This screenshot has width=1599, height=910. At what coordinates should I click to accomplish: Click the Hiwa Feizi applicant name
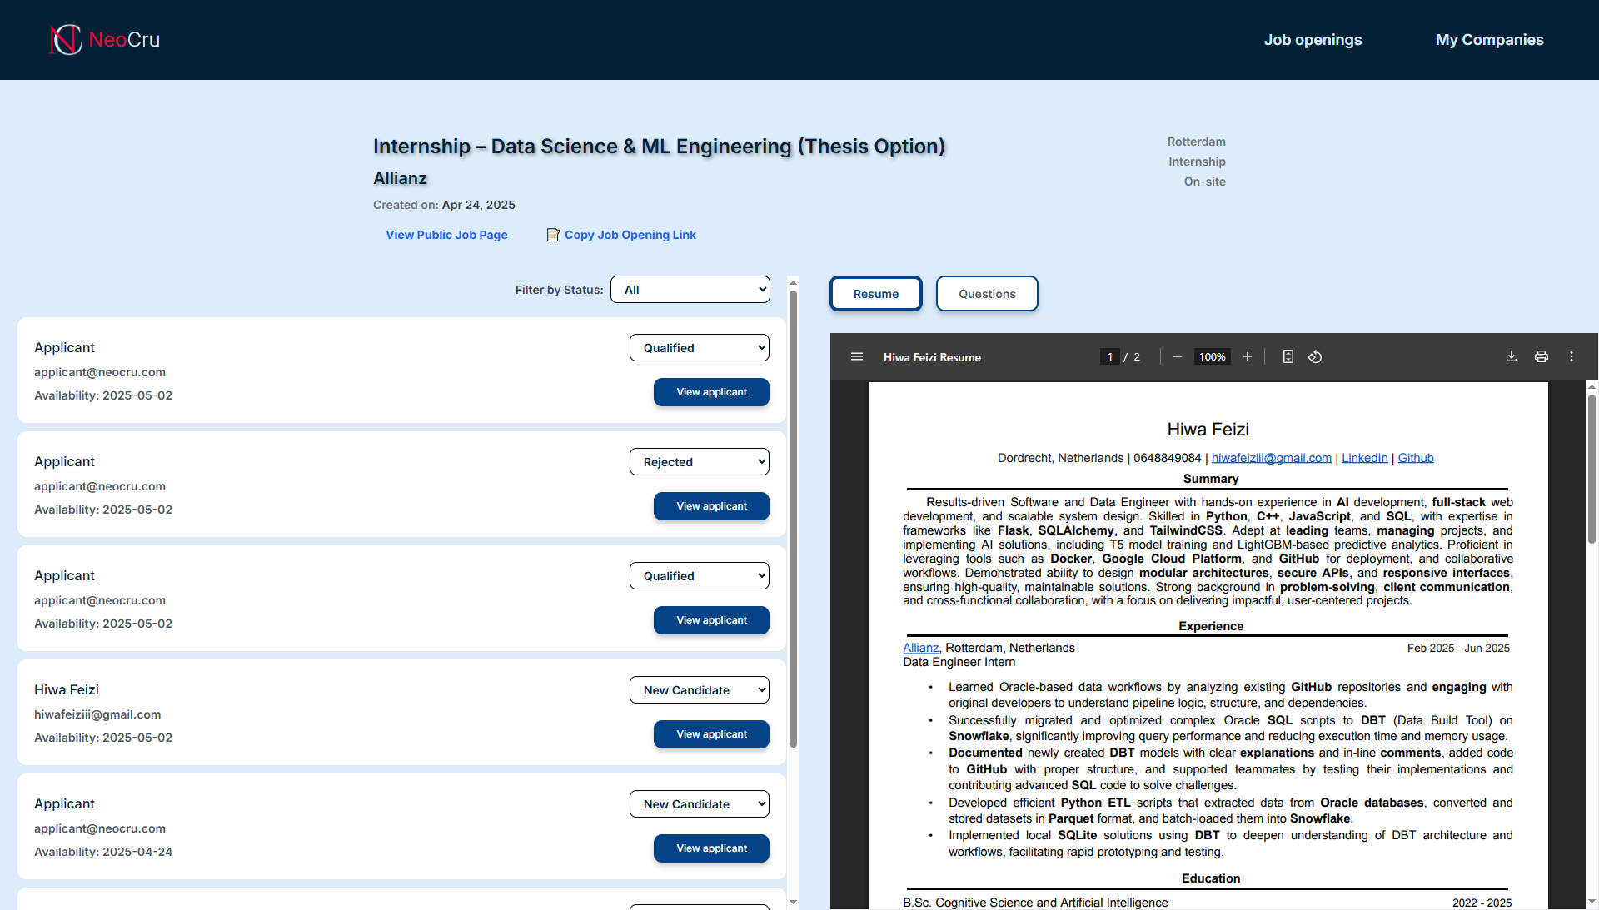pyautogui.click(x=67, y=689)
